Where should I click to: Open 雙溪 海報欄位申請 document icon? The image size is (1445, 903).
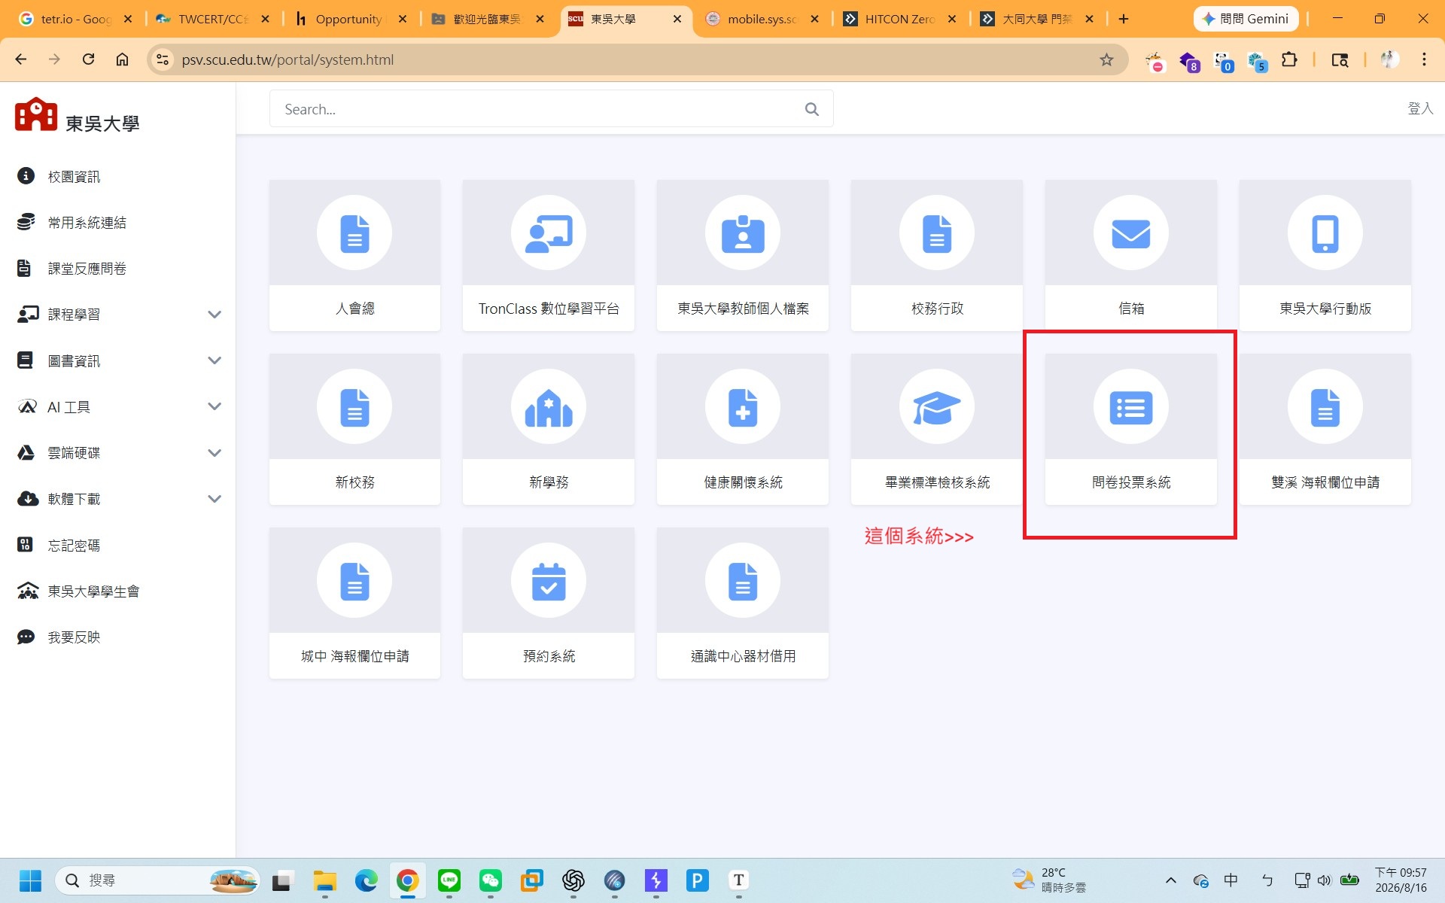[1325, 406]
